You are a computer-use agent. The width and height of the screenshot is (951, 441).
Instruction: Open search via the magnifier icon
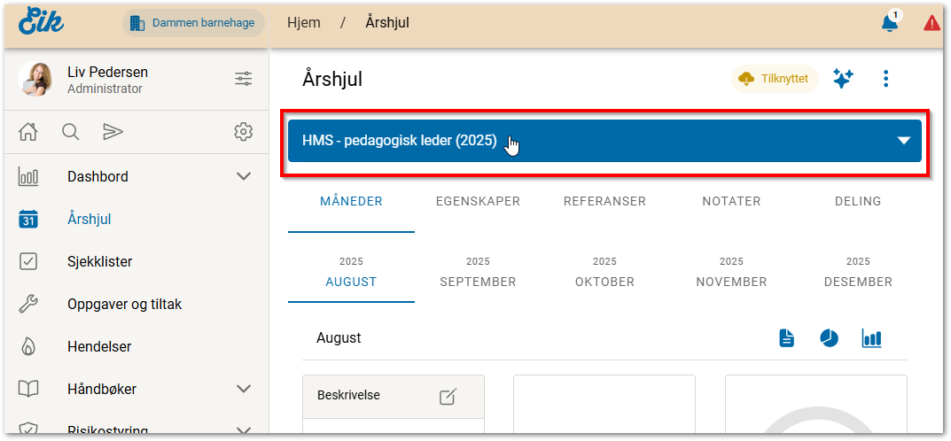(x=71, y=132)
